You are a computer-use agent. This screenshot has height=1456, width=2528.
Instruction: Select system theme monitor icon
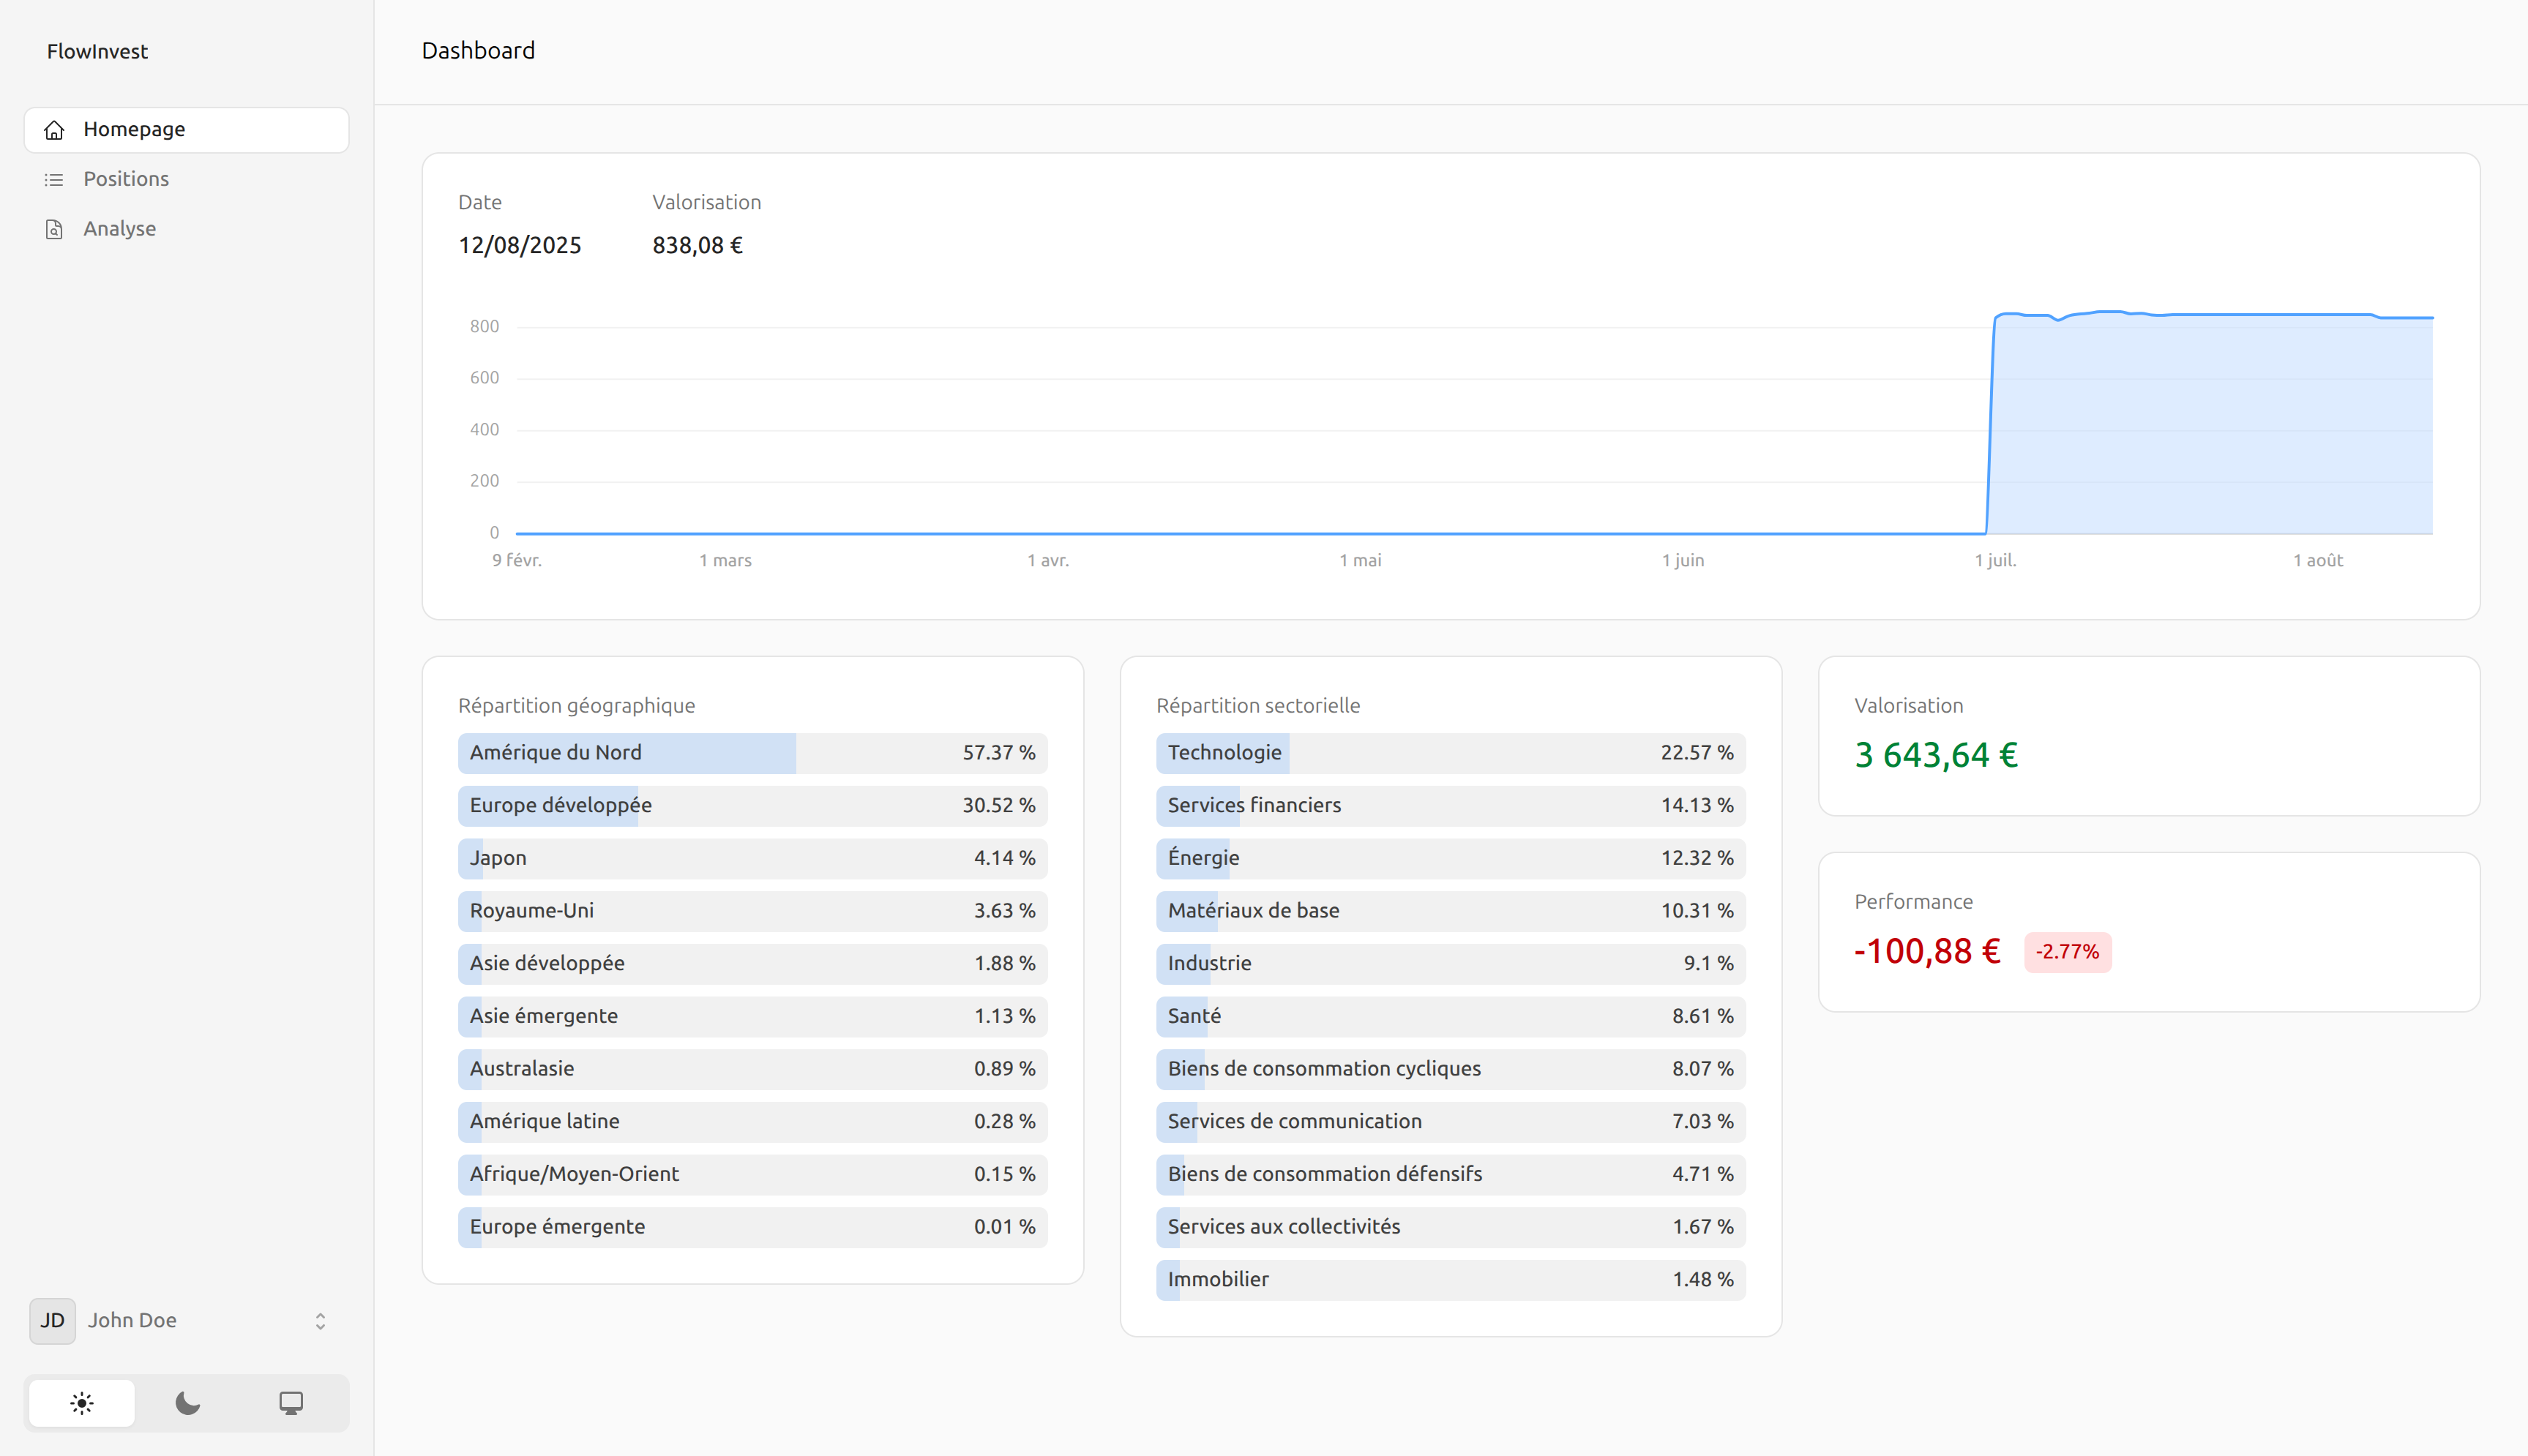click(291, 1403)
